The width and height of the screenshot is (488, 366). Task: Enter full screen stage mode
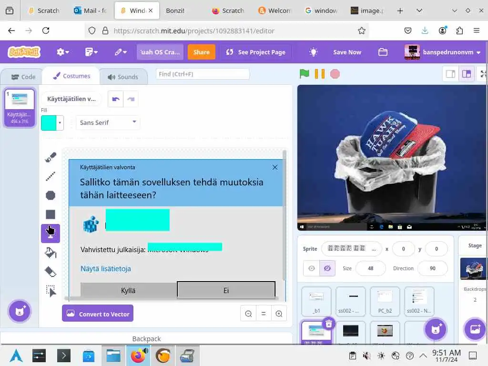click(483, 74)
